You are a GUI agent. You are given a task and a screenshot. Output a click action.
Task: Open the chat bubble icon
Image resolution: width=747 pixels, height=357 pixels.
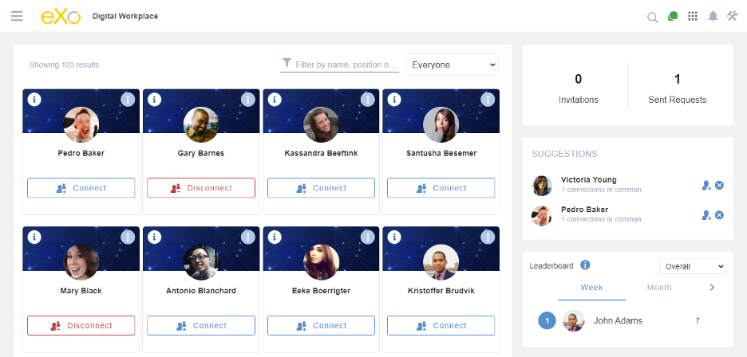click(673, 16)
